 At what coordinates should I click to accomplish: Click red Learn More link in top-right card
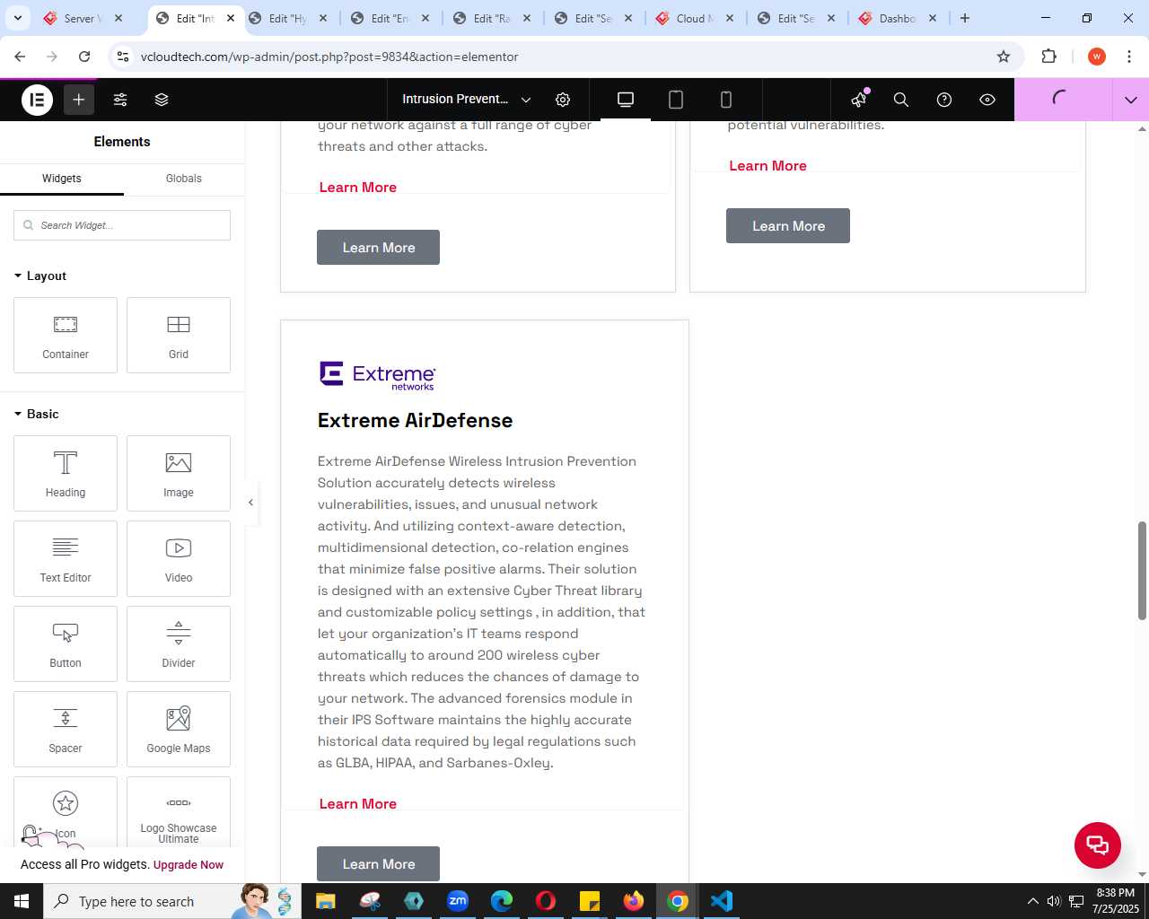tap(767, 166)
